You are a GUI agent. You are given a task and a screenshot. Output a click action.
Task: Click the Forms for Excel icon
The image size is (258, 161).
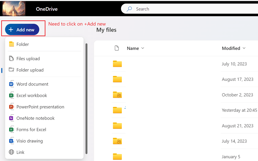point(12,130)
